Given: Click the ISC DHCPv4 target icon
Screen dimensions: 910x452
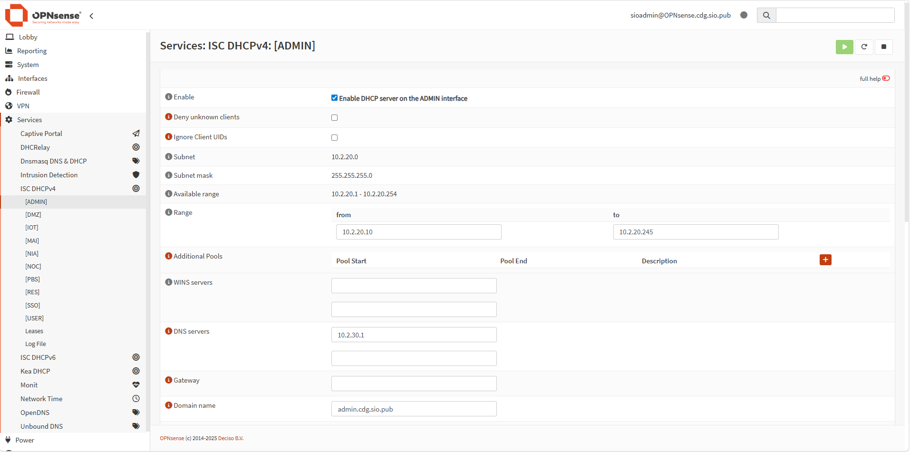Looking at the screenshot, I should click(136, 189).
